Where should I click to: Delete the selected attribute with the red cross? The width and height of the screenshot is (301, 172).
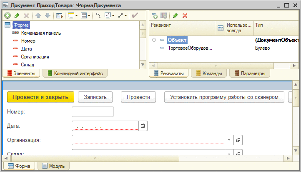coord(185,15)
